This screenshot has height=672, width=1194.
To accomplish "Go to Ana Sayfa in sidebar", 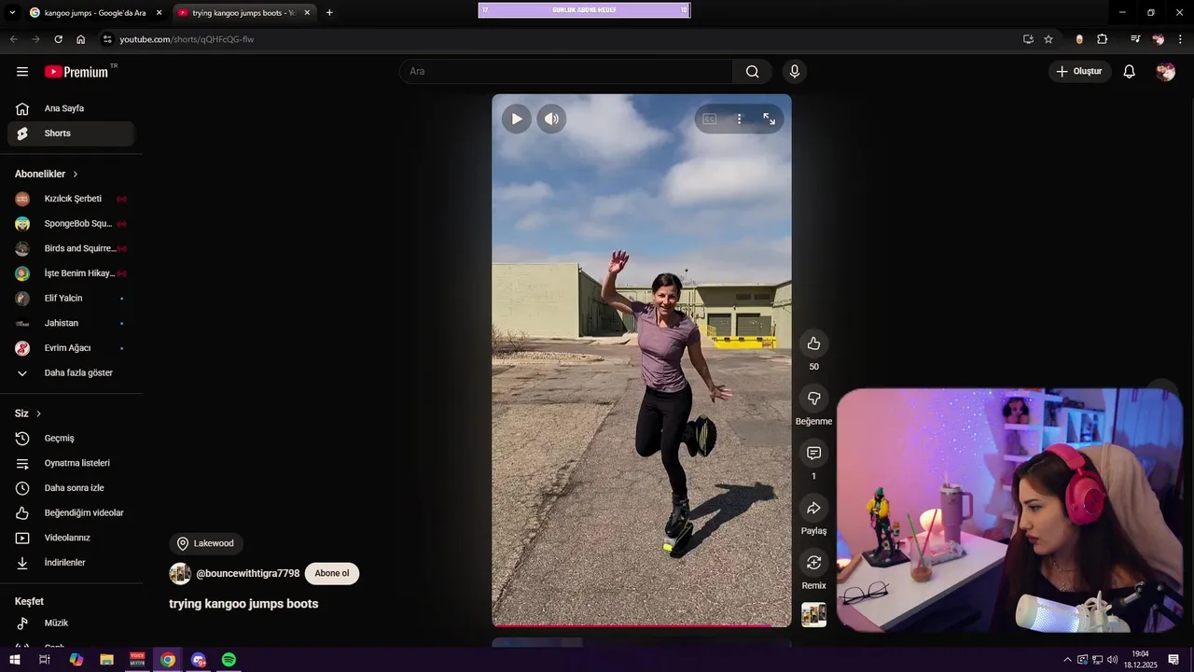I will [71, 108].
